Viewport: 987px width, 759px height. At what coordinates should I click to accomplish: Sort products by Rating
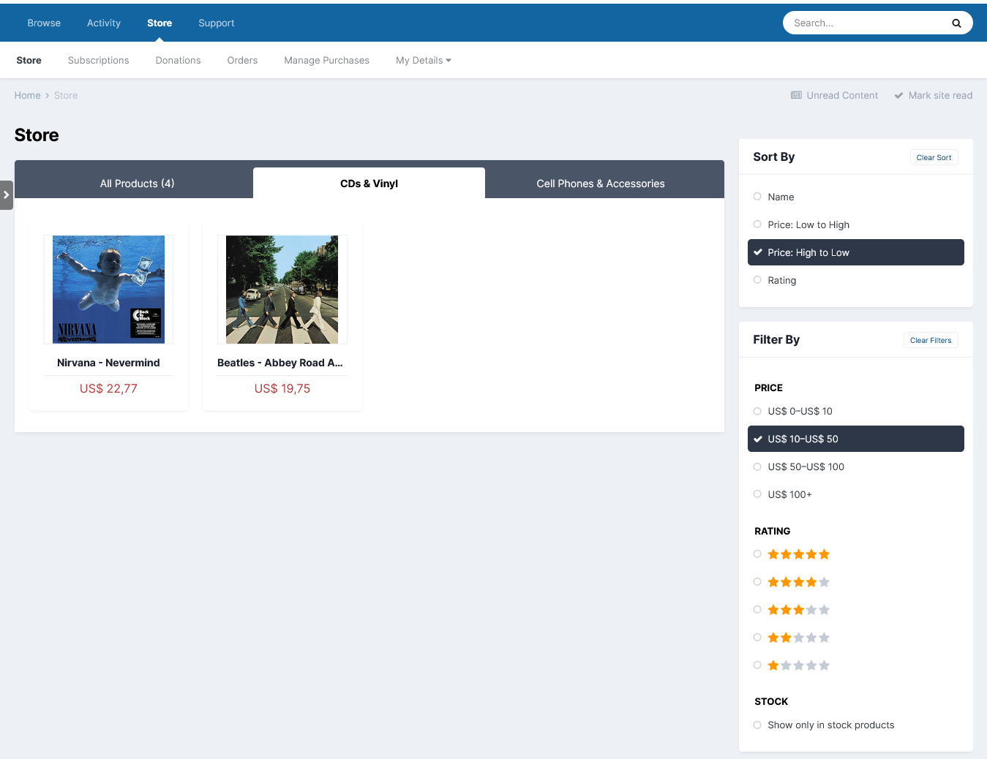click(x=855, y=280)
